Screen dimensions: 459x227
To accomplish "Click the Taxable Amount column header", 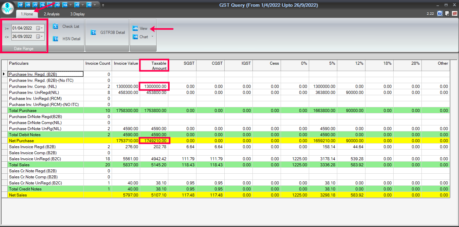I will click(154, 65).
